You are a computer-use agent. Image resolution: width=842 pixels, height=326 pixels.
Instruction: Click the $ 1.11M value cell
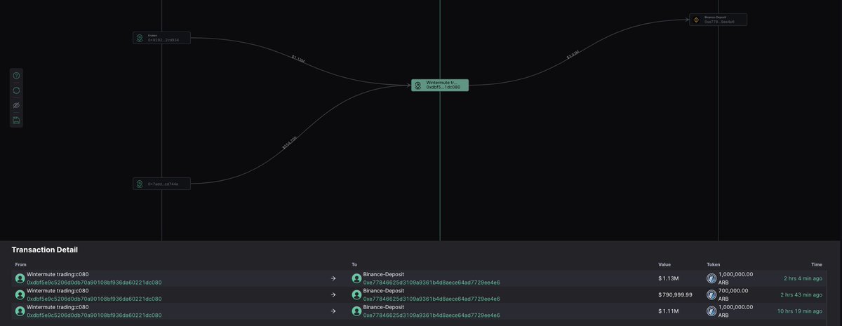pos(668,311)
